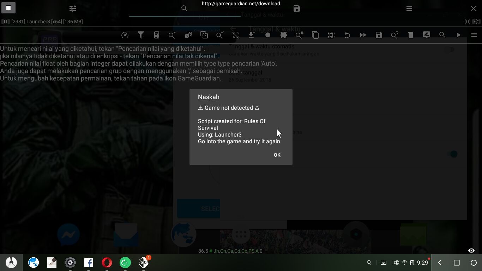Click the white square stop icon top-left

(x=8, y=8)
